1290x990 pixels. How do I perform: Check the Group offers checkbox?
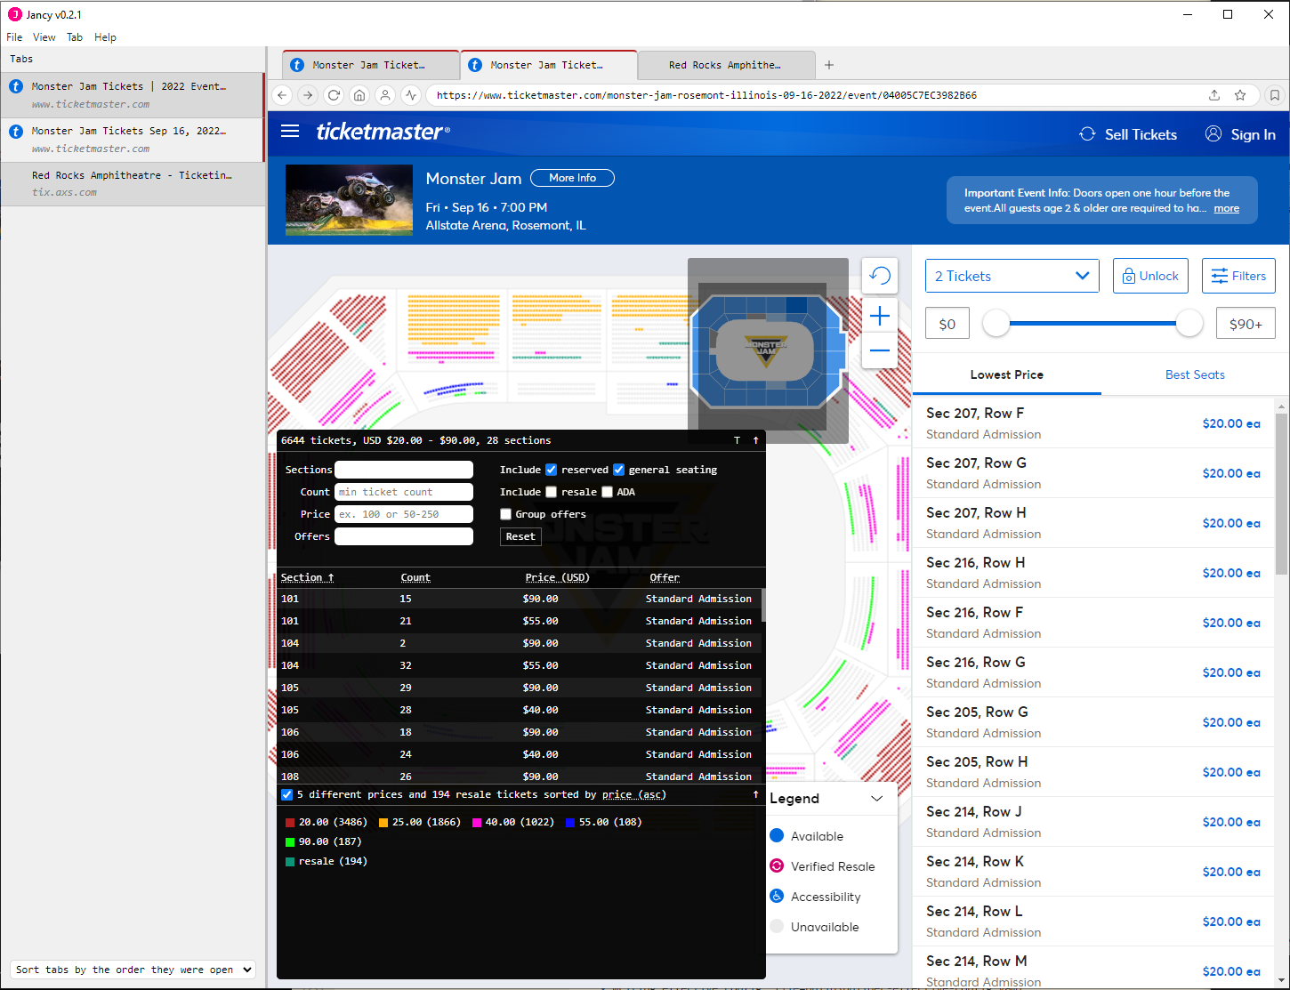click(x=505, y=514)
